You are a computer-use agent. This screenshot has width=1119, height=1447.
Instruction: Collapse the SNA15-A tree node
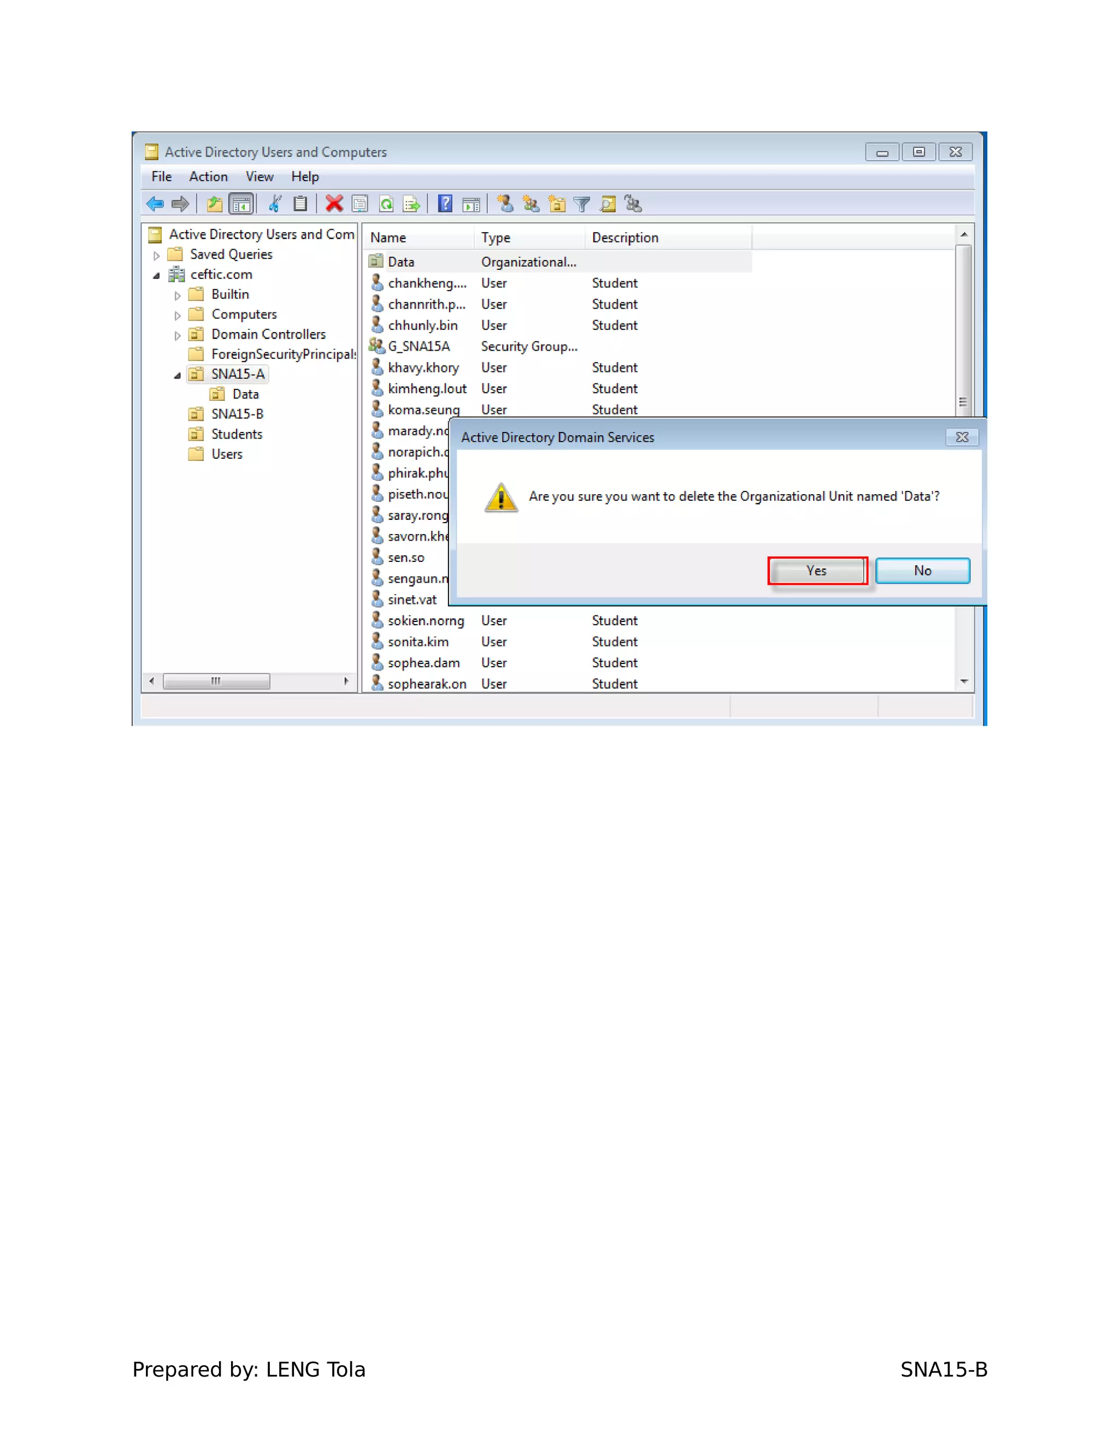(x=178, y=376)
